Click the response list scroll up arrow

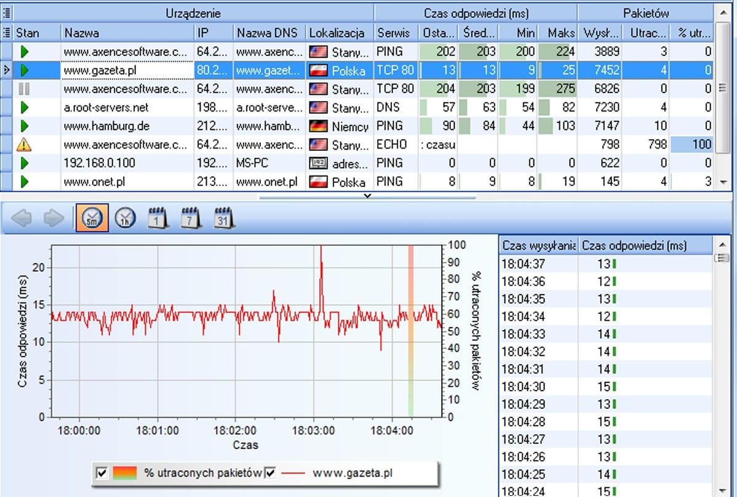click(722, 244)
